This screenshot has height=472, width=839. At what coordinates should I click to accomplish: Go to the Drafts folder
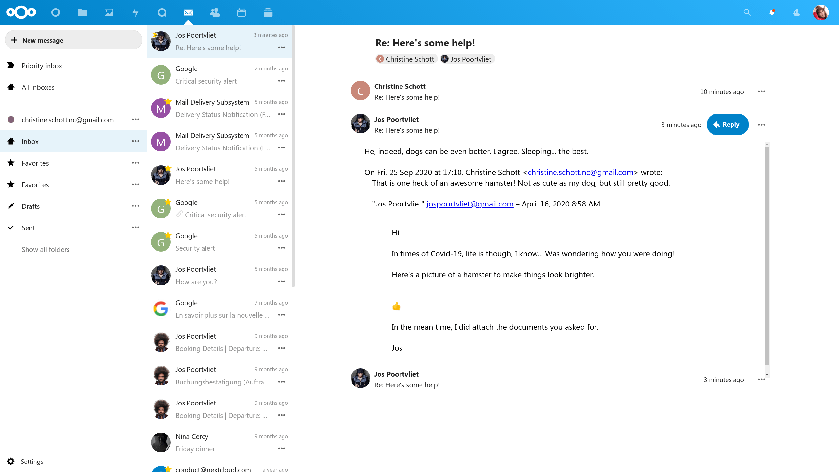pos(30,206)
